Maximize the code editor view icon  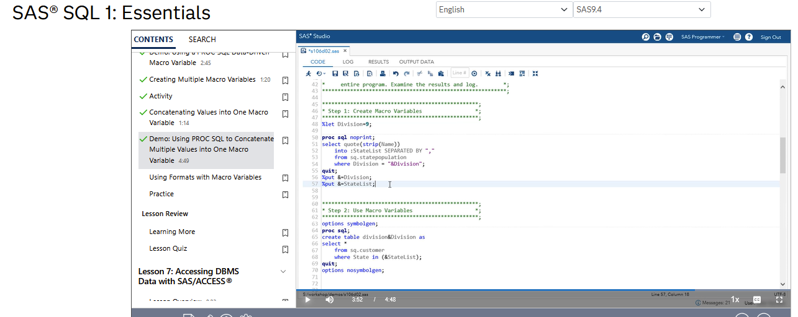pyautogui.click(x=535, y=74)
